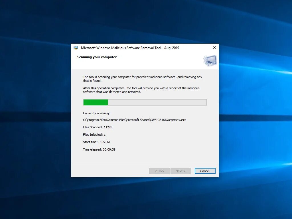Click the Cancel button to stop scanning
This screenshot has width=292, height=219.
[205, 171]
